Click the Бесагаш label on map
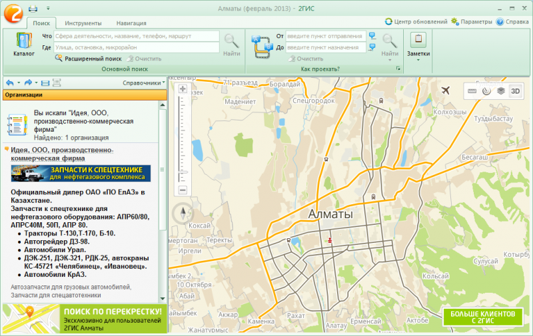The height and width of the screenshot is (336, 533). coord(474,157)
